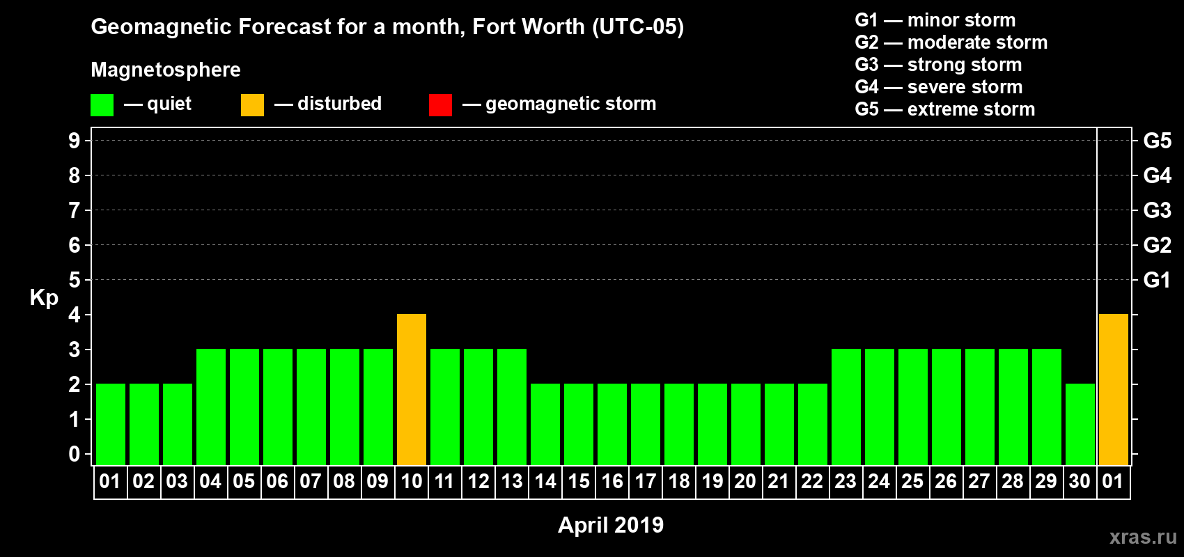Click the G4 label on right axis
Image resolution: width=1184 pixels, height=557 pixels.
pyautogui.click(x=1158, y=175)
